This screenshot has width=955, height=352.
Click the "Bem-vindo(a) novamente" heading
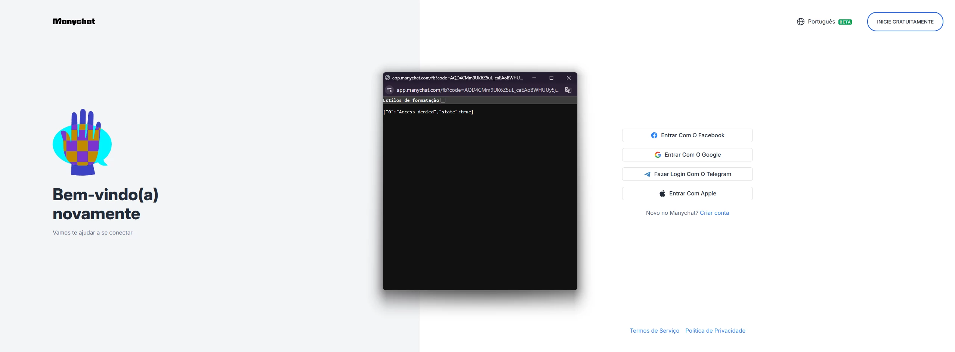(105, 204)
